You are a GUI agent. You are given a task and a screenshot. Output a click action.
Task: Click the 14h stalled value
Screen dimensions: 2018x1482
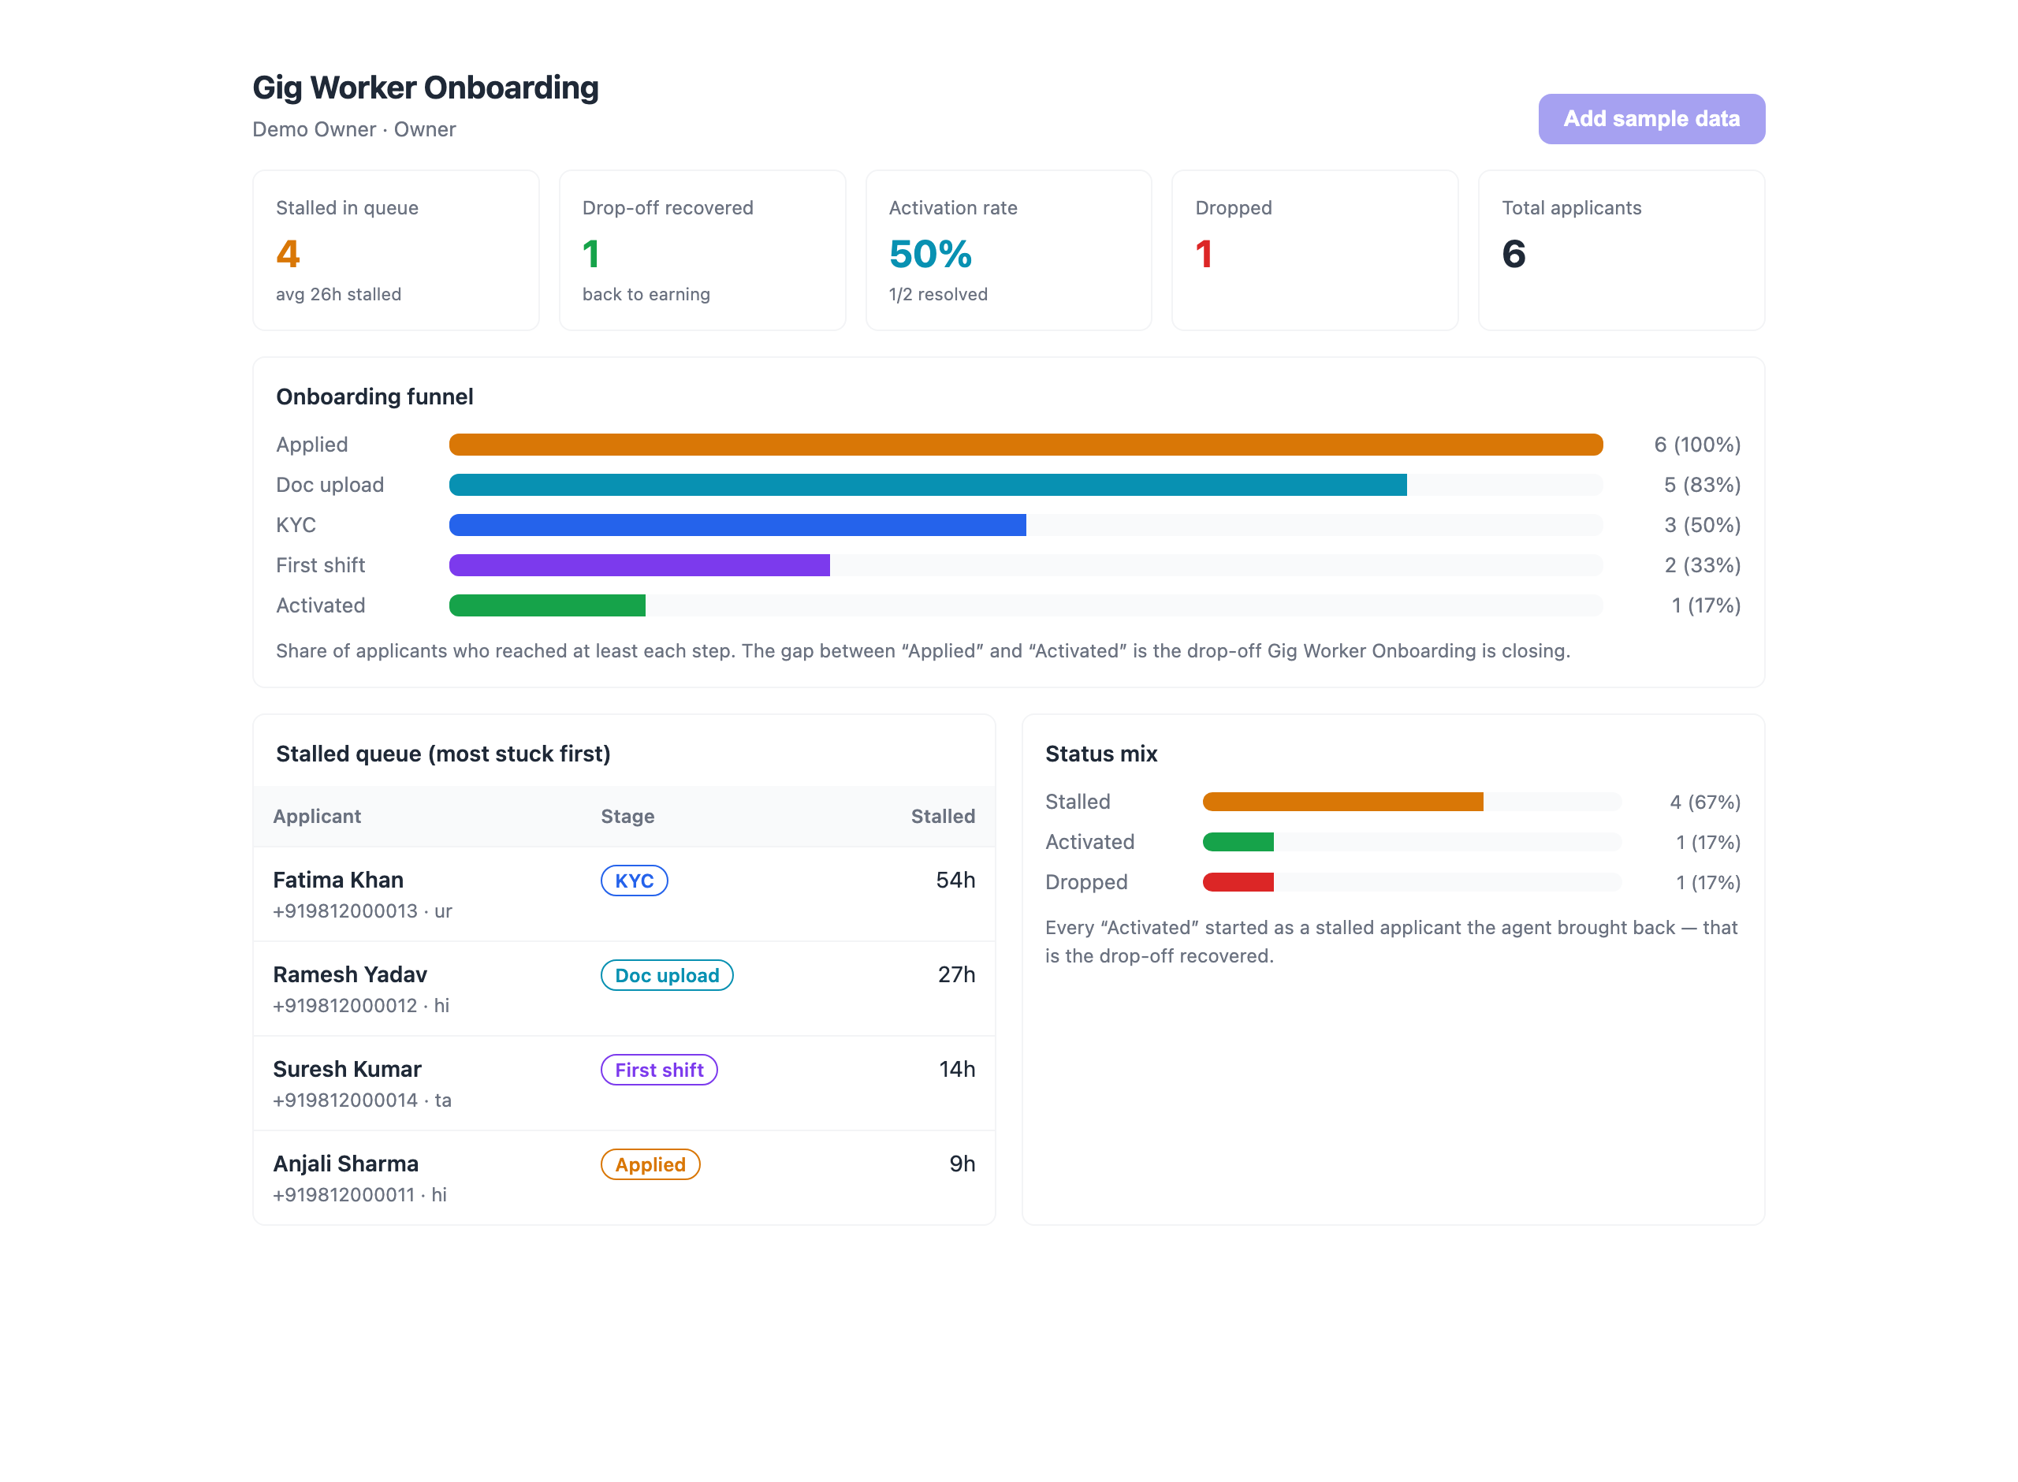pos(957,1068)
